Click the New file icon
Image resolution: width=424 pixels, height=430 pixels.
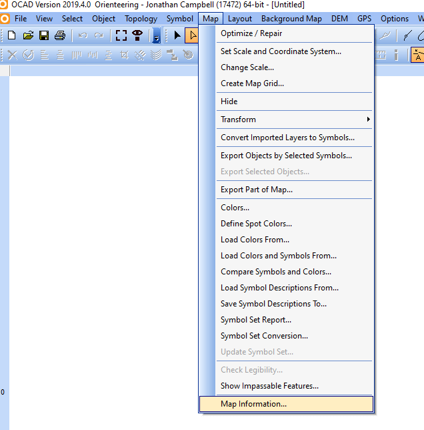[x=12, y=35]
